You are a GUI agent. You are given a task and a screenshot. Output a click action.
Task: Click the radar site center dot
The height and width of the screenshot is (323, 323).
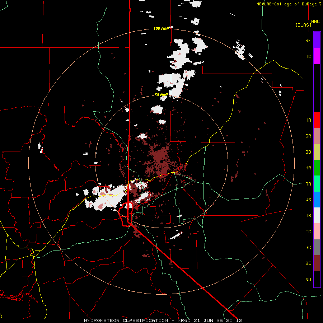161,161
